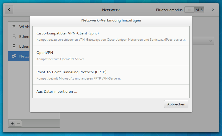Image resolution: width=222 pixels, height=136 pixels.
Task: Toggle the Flugzeugmodus switch
Action: [x=194, y=10]
